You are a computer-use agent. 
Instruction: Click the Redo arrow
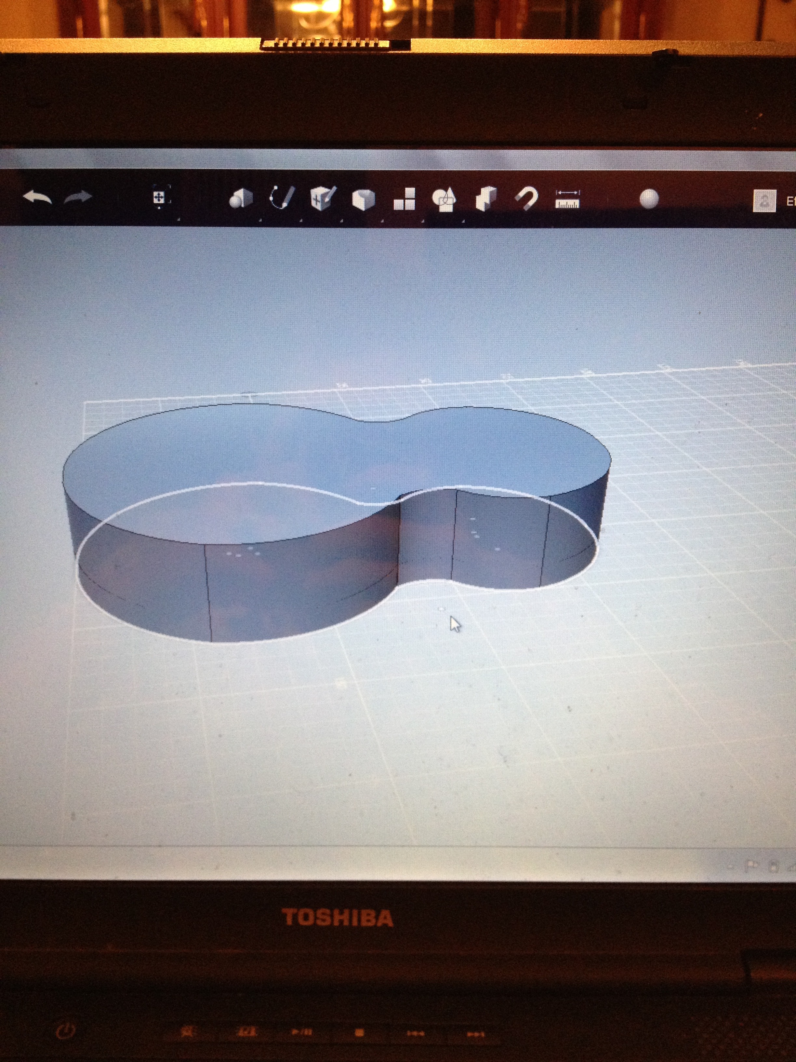[x=78, y=197]
